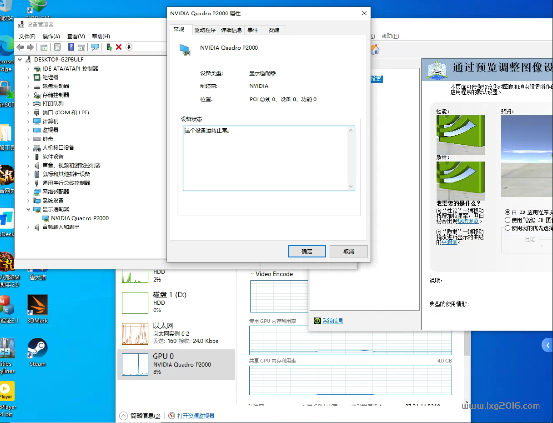This screenshot has height=423, width=553.
Task: Collapse the Video Encode graph chevron
Action: click(x=252, y=274)
